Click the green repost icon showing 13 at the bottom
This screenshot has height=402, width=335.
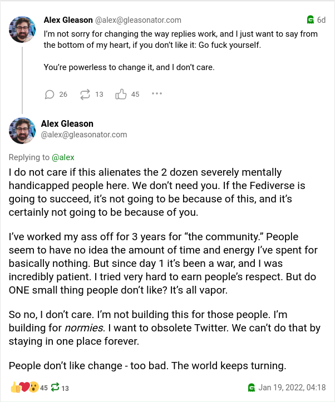[56, 388]
